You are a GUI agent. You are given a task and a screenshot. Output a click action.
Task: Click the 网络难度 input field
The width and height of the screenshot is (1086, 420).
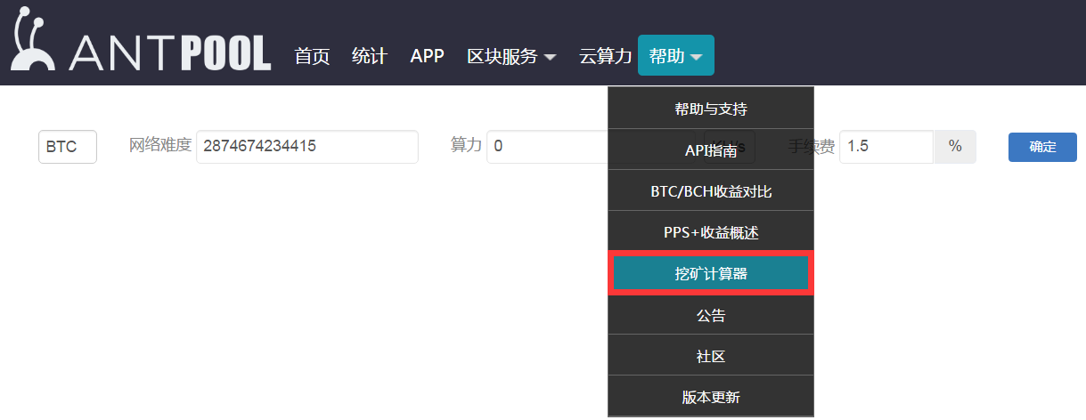click(x=306, y=147)
